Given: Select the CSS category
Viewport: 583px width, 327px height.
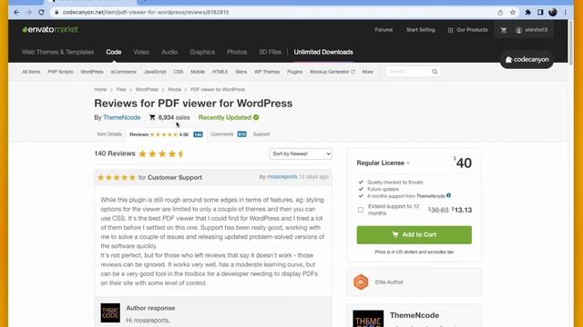Looking at the screenshot, I should pos(179,72).
